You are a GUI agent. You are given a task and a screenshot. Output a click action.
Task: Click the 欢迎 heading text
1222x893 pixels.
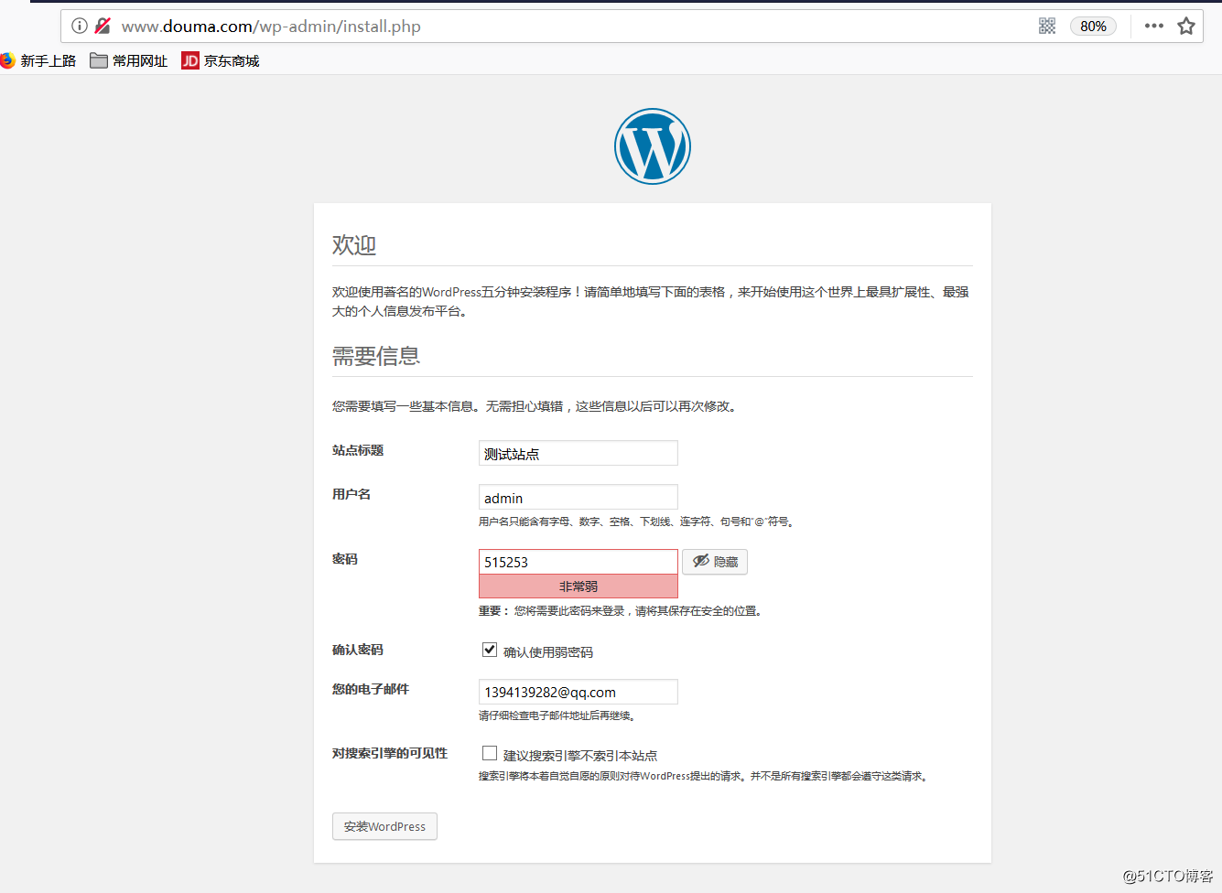coord(354,245)
